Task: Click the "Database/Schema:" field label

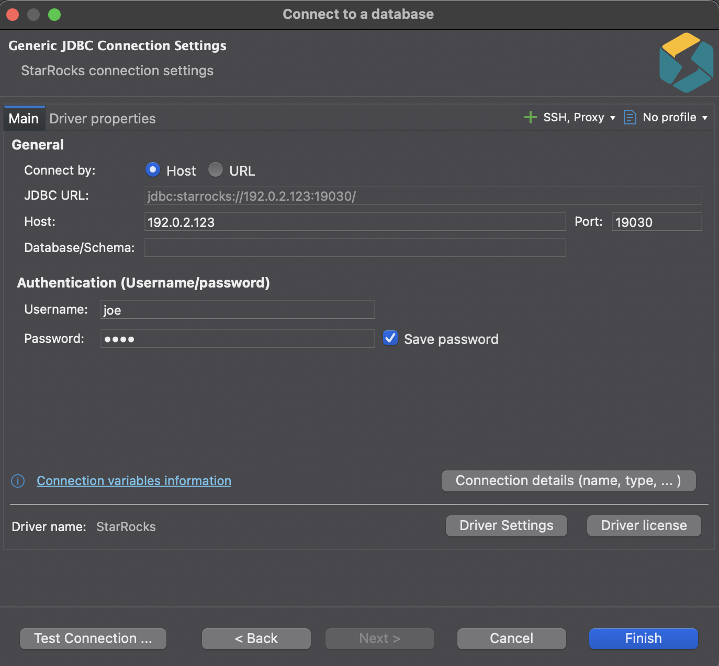Action: click(x=80, y=248)
